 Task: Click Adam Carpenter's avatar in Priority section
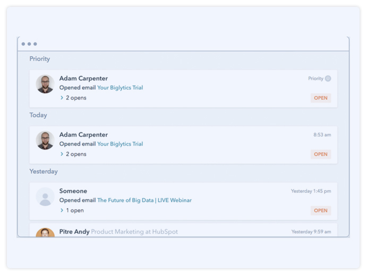point(45,84)
